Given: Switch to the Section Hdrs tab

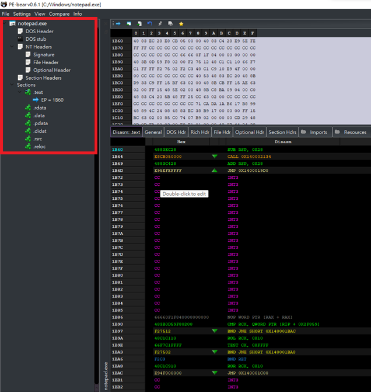Looking at the screenshot, I should (282, 132).
